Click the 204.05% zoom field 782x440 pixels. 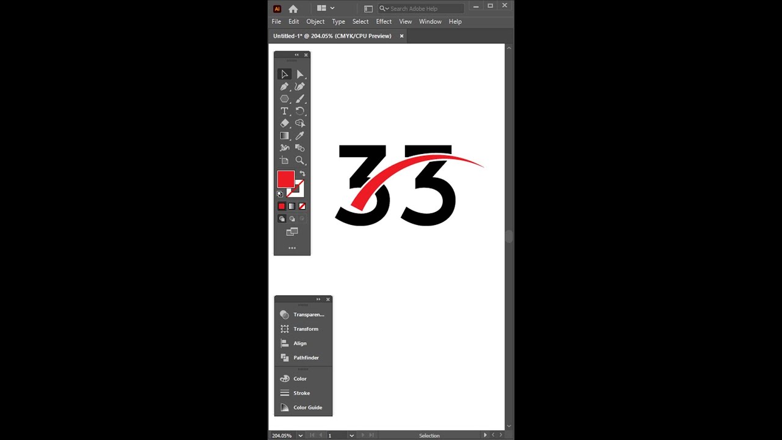(282, 436)
